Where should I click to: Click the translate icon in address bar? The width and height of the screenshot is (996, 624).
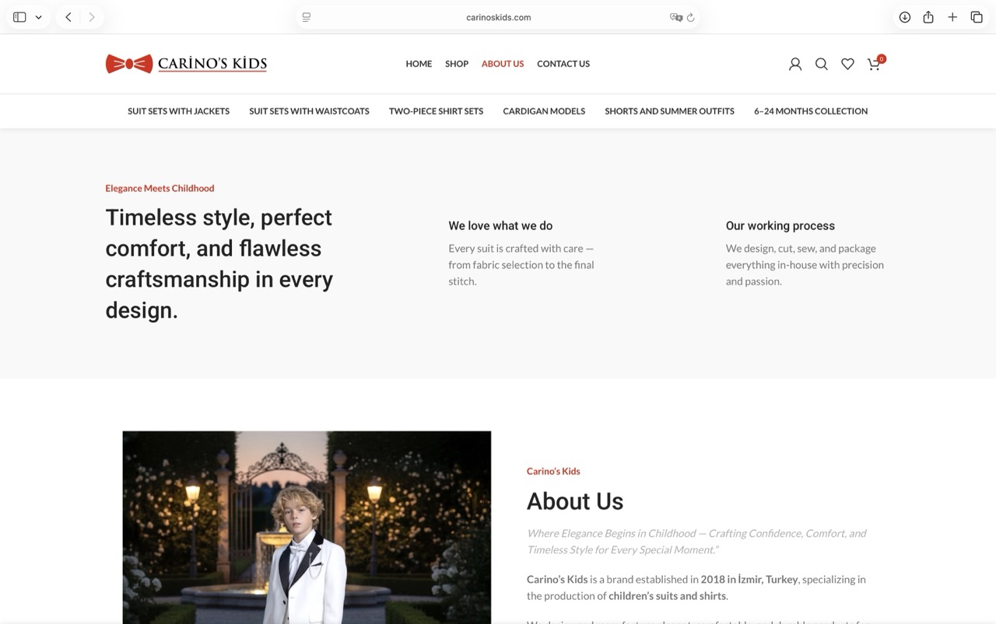[x=675, y=17]
